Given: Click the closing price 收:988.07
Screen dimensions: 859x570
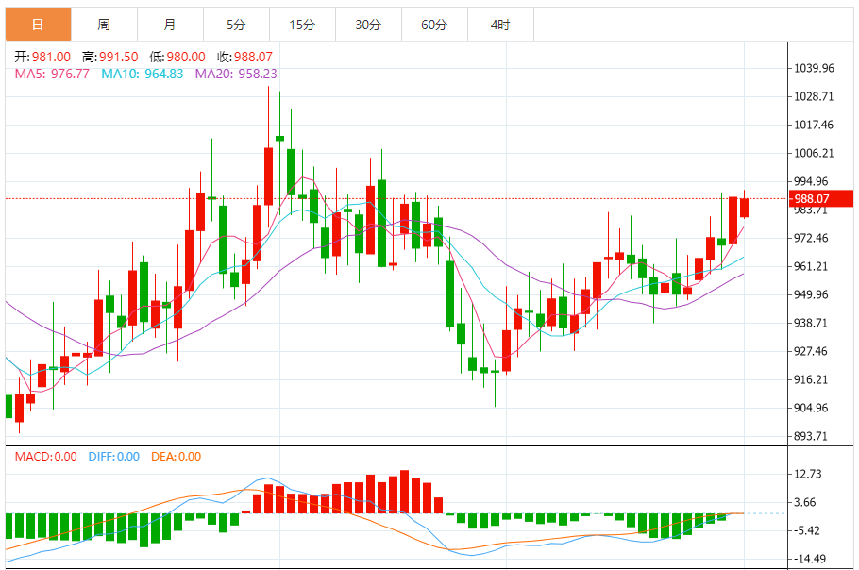Looking at the screenshot, I should 244,57.
